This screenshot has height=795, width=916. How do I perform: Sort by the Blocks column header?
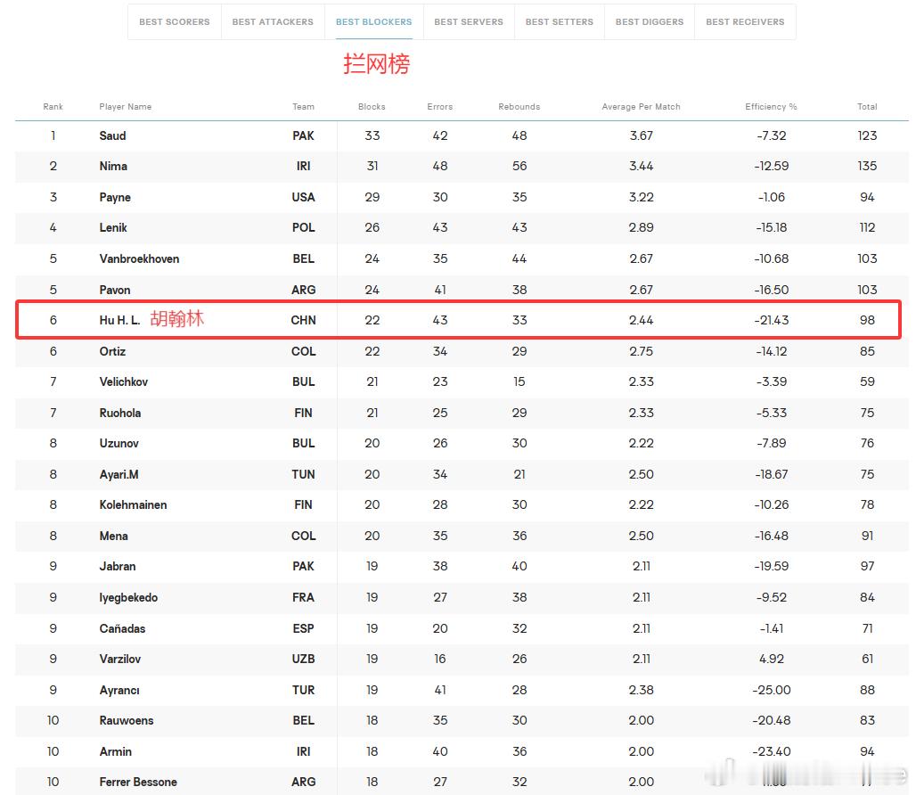372,107
